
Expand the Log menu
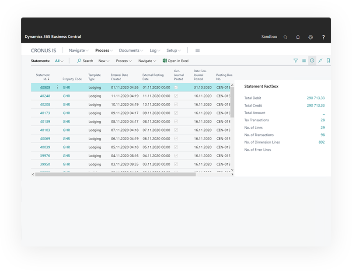coord(155,50)
